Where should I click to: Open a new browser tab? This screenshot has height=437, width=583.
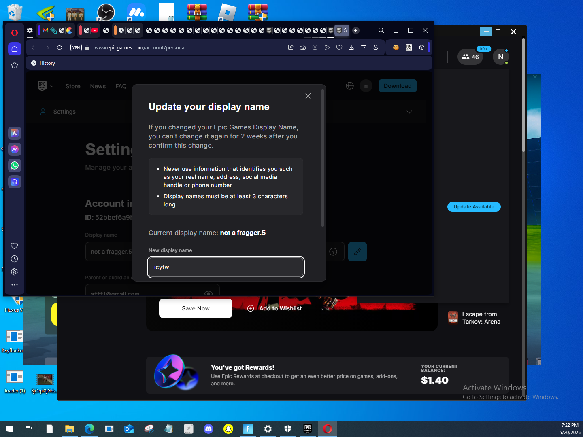[356, 30]
